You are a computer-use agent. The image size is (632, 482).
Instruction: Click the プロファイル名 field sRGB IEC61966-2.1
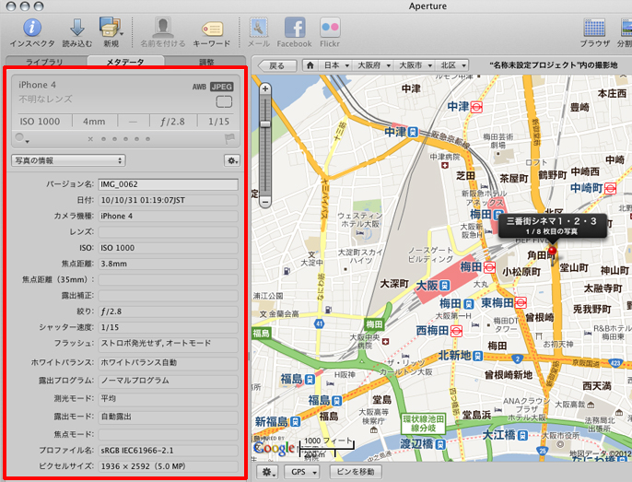(168, 451)
